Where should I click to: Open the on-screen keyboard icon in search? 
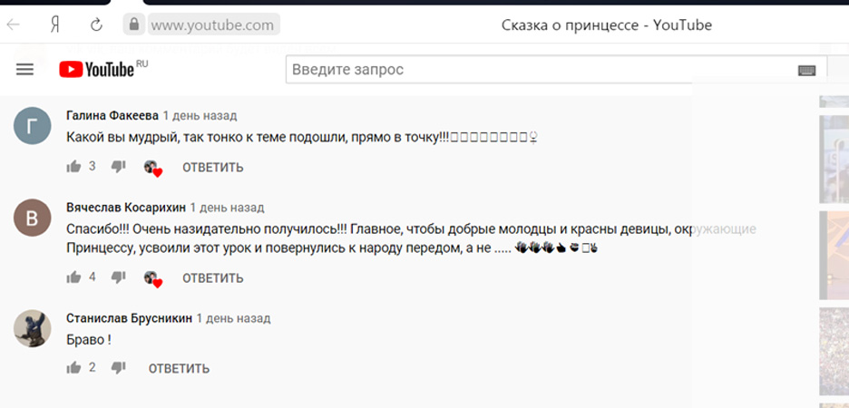806,71
